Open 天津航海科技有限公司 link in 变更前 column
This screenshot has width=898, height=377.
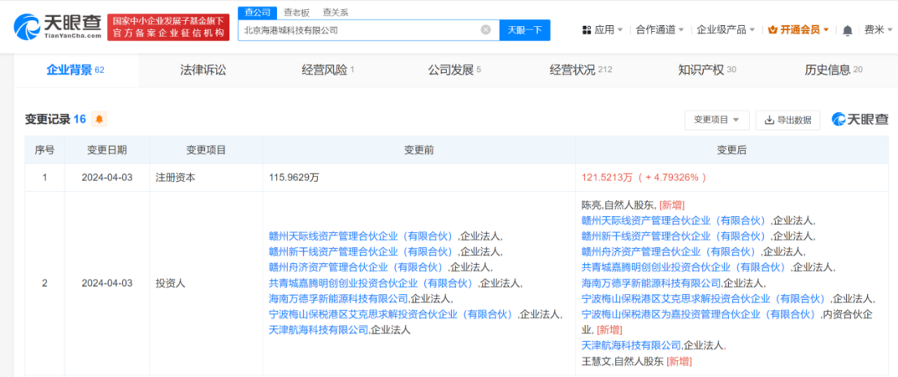tap(319, 329)
